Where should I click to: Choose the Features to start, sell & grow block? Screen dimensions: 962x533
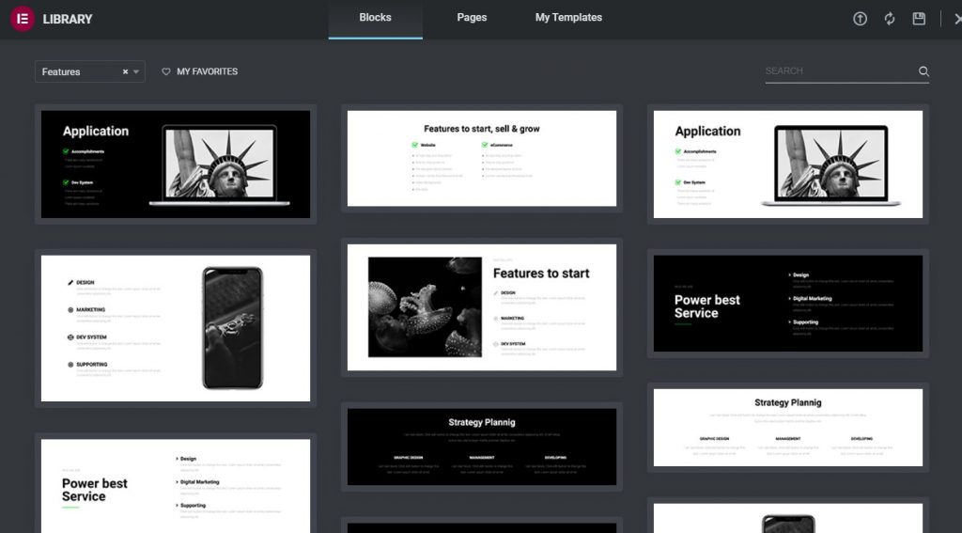click(x=482, y=158)
